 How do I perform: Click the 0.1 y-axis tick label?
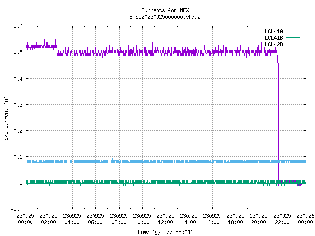18,157
